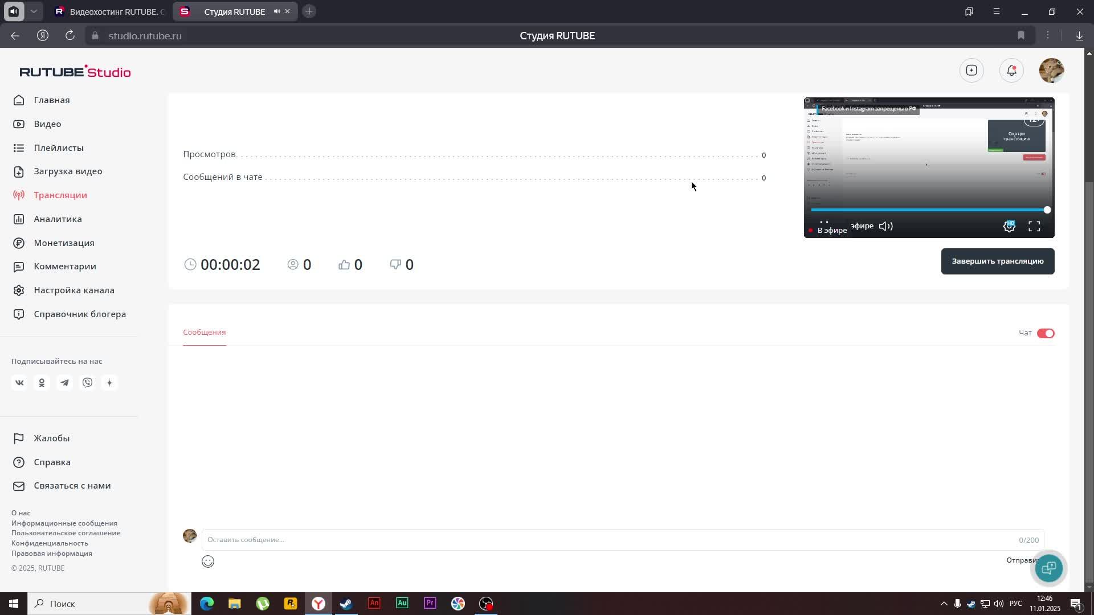This screenshot has width=1094, height=615.
Task: Open the notifications bell
Action: 1011,71
